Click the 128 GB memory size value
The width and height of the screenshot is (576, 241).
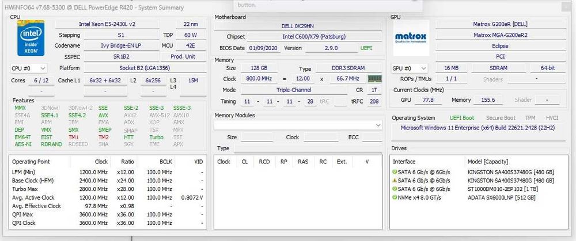tap(259, 68)
